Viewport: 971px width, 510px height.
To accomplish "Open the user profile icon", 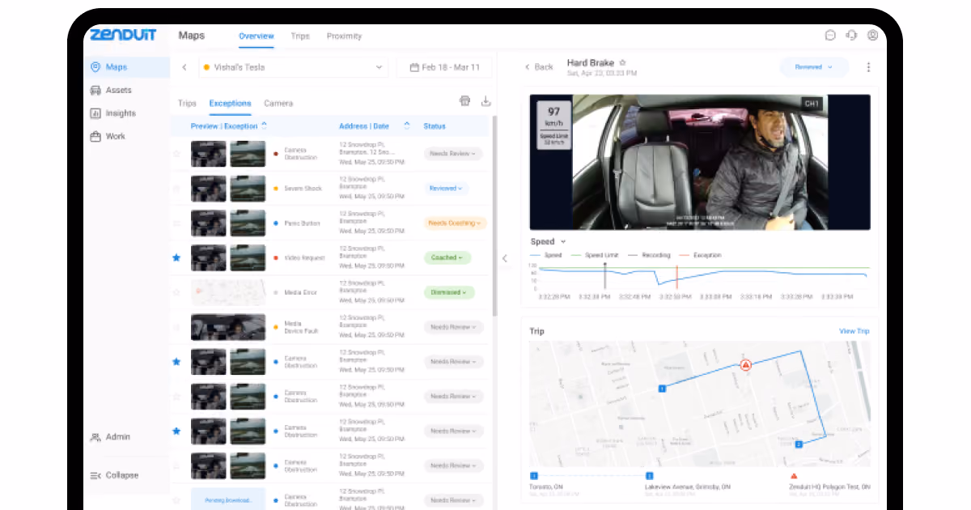I will point(872,36).
